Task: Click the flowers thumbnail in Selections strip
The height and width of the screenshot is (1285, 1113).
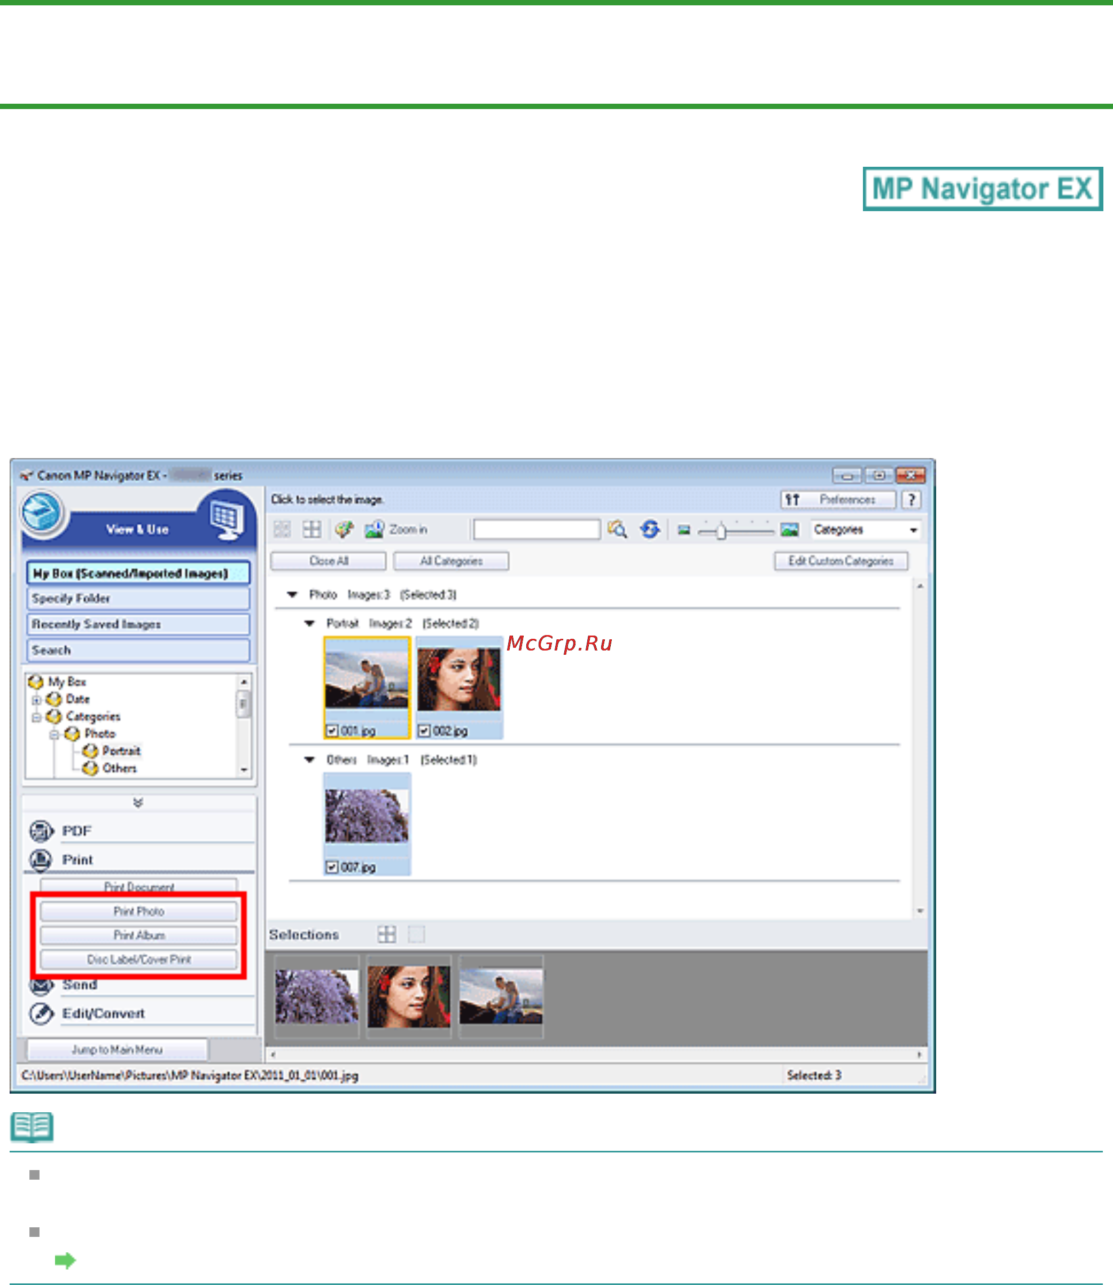Action: pyautogui.click(x=317, y=997)
